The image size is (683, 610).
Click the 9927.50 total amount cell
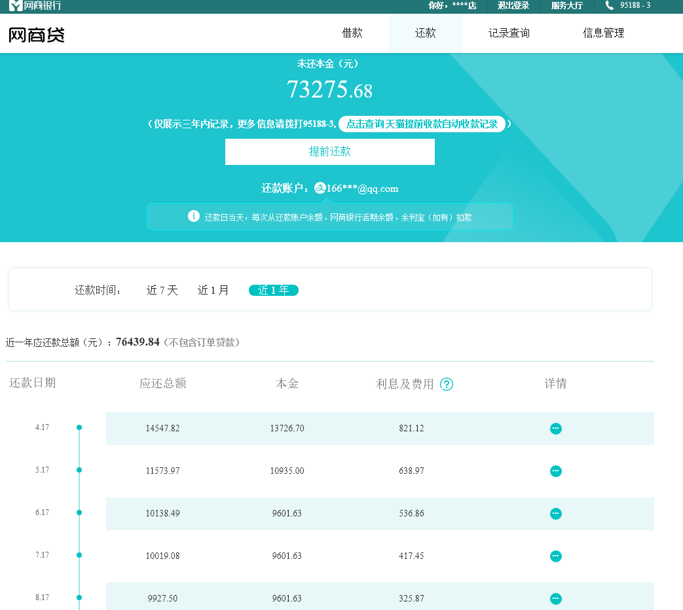(x=162, y=599)
